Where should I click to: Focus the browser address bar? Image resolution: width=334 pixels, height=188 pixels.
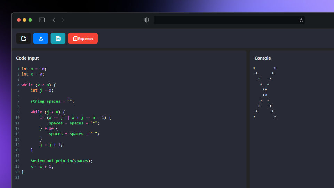click(x=229, y=20)
